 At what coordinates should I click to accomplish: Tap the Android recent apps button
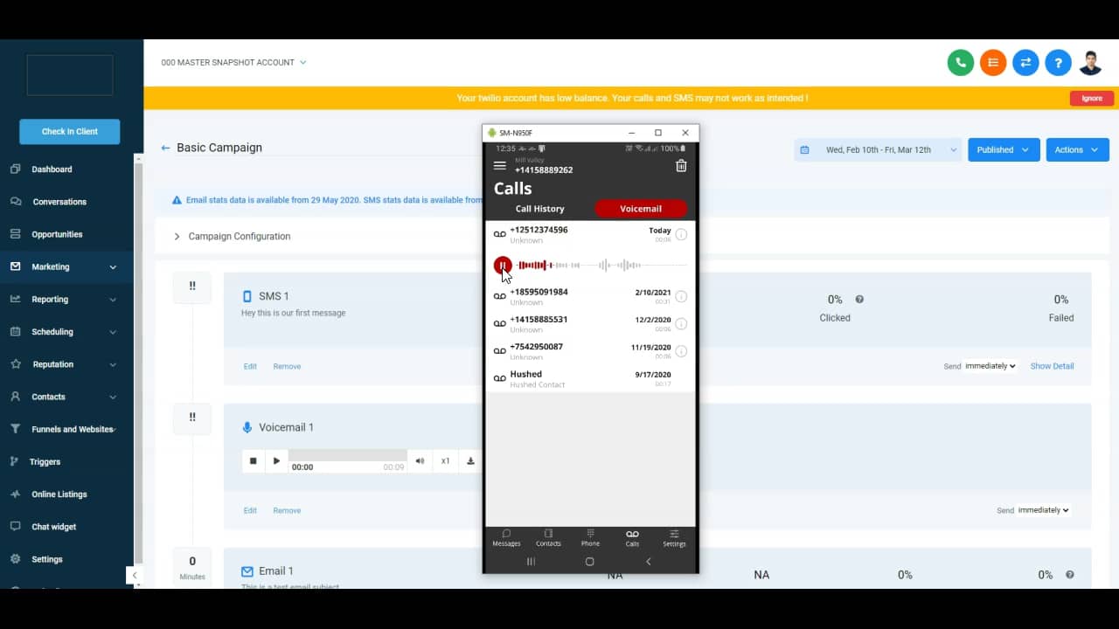[x=531, y=562]
